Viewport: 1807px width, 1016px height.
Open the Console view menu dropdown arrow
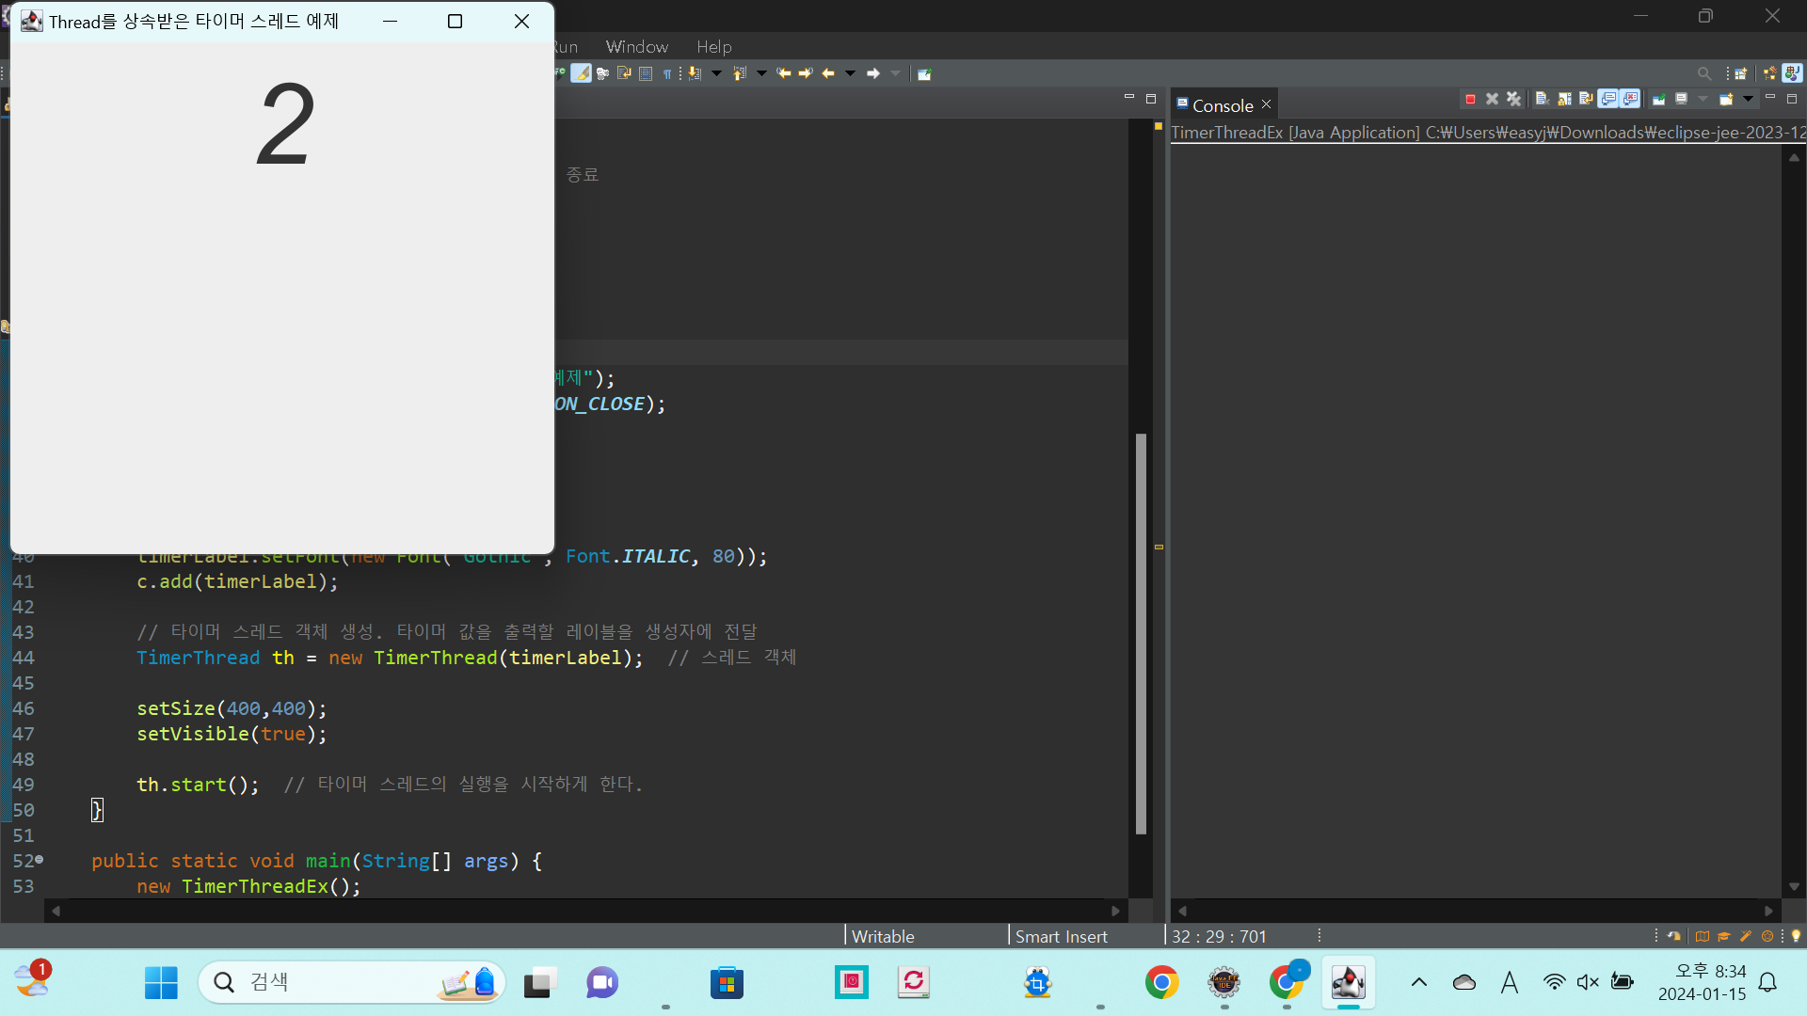tap(1748, 99)
